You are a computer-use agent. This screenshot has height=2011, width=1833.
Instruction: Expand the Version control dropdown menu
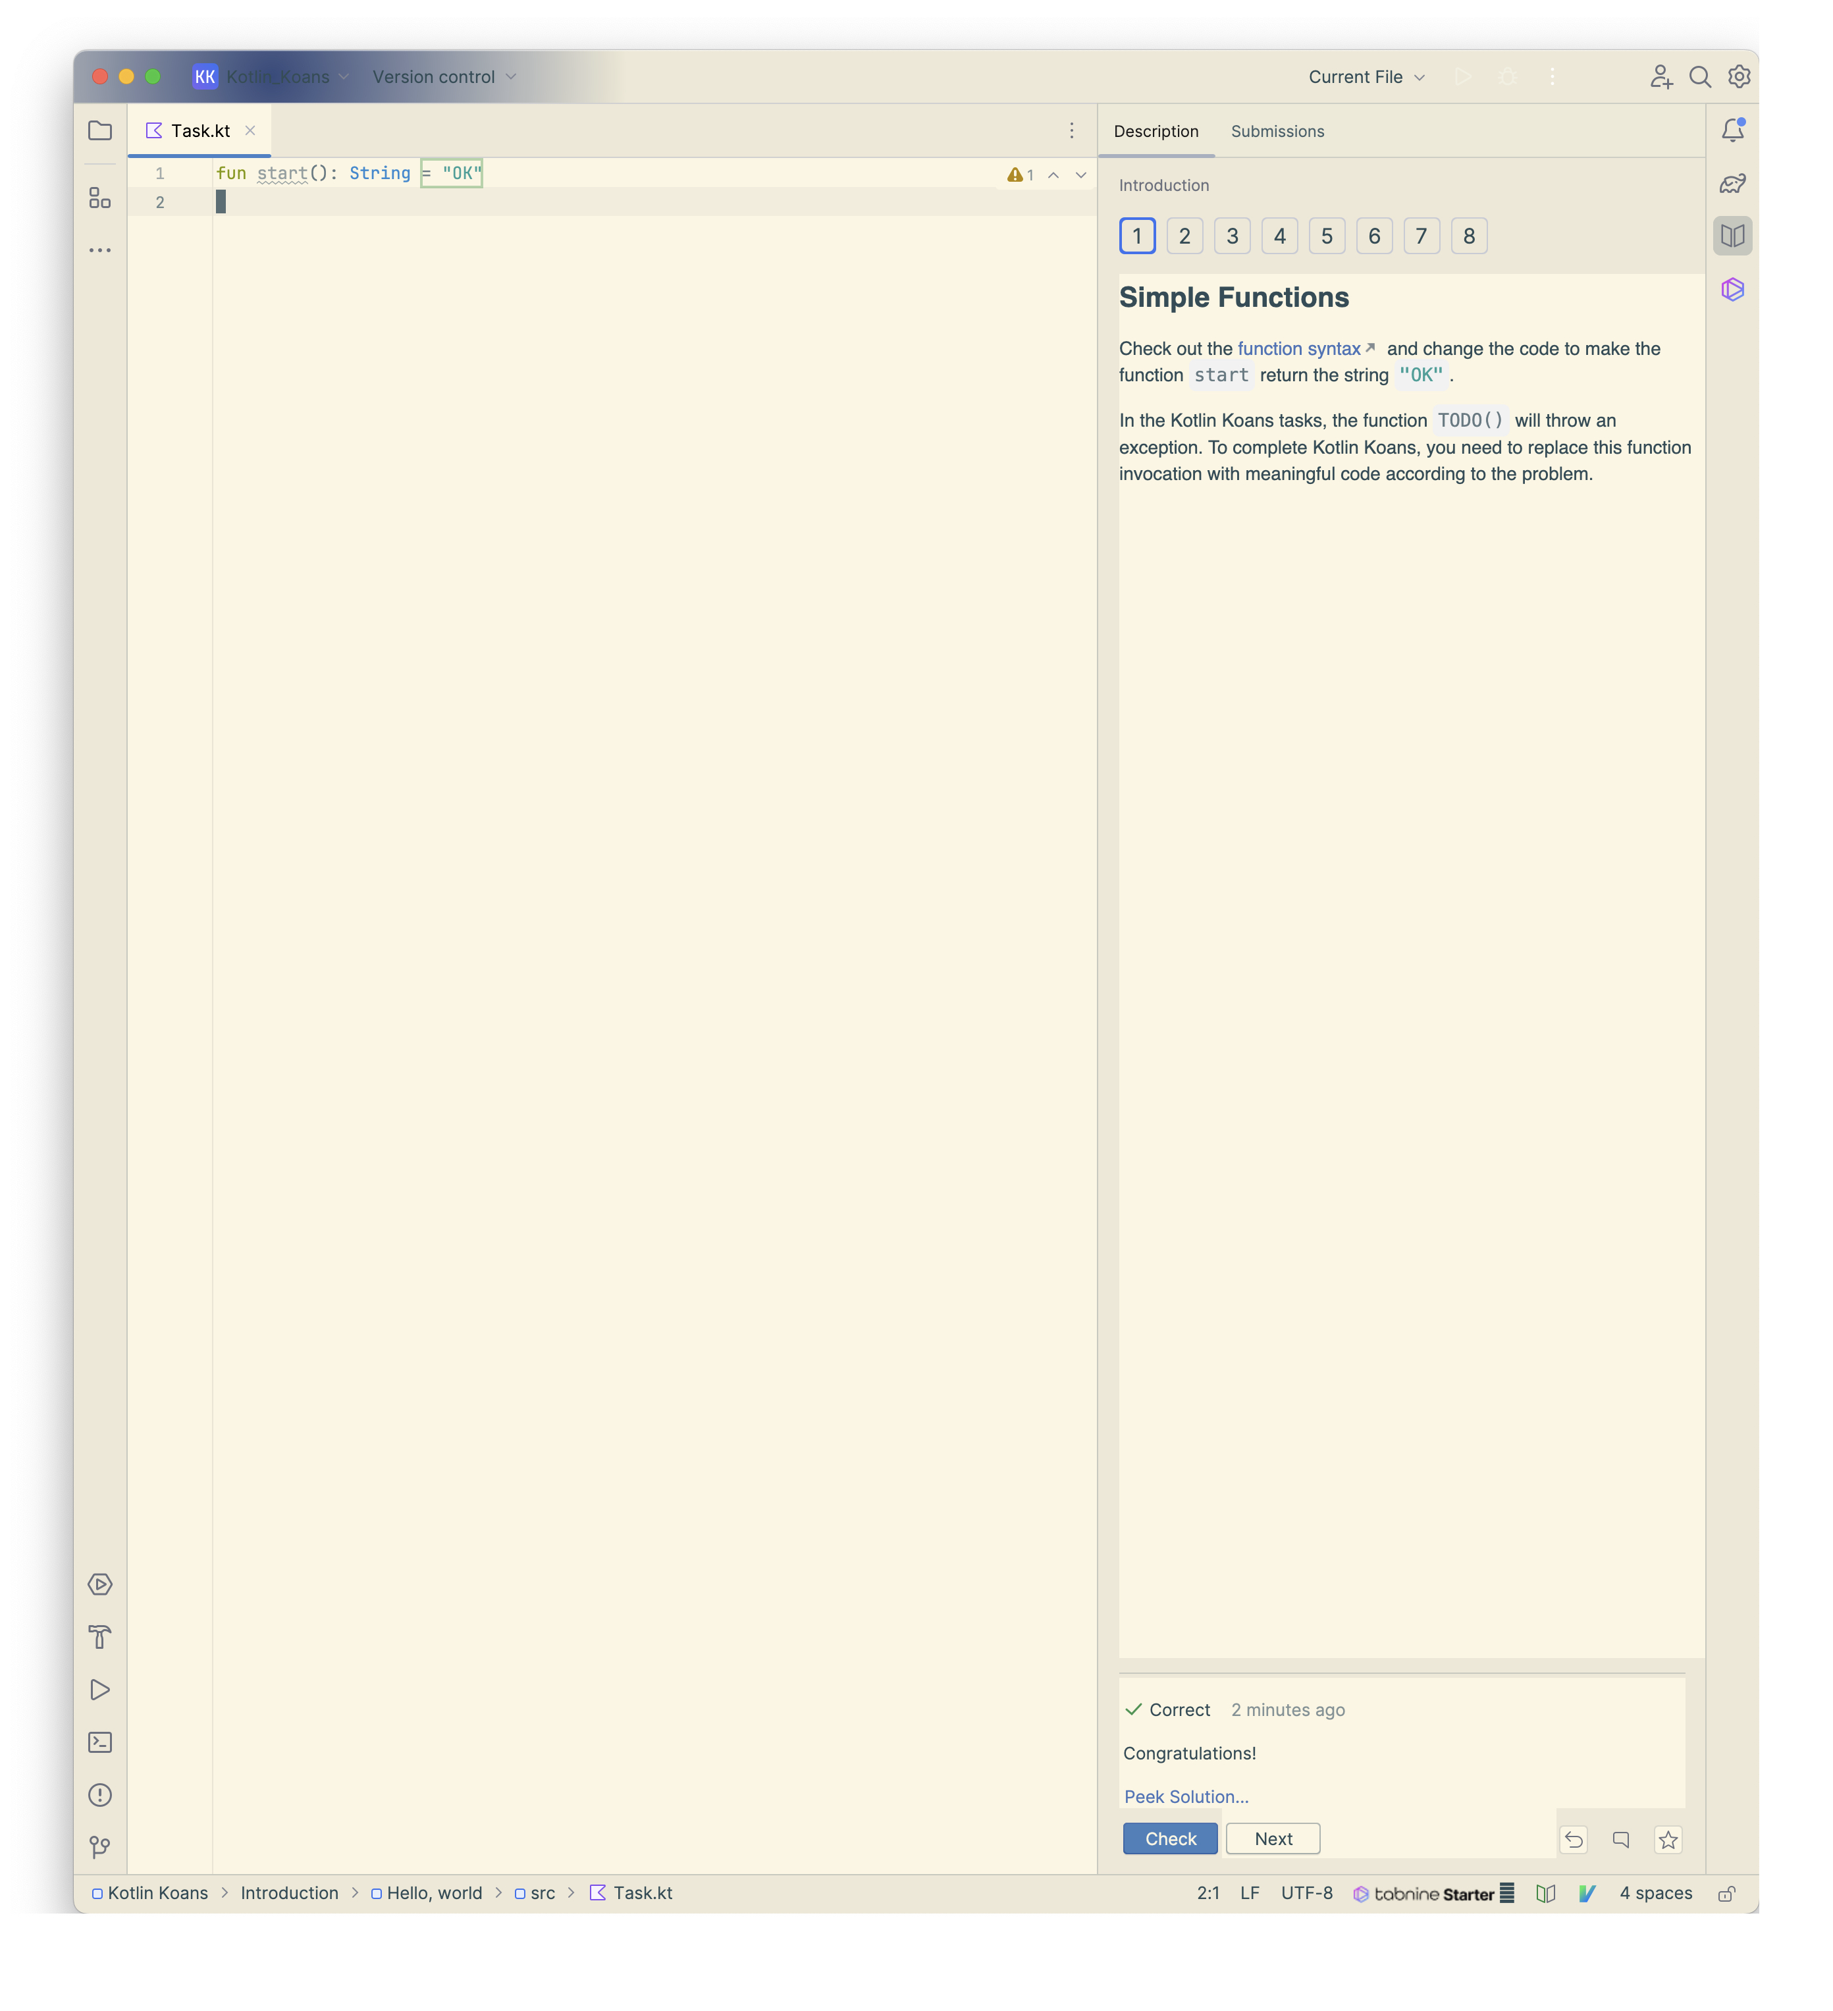[x=446, y=75]
